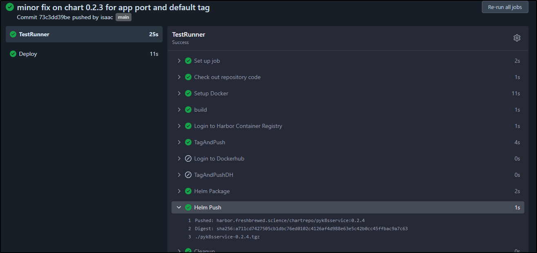Click the Re-run all jobs button
537x253 pixels.
point(505,7)
